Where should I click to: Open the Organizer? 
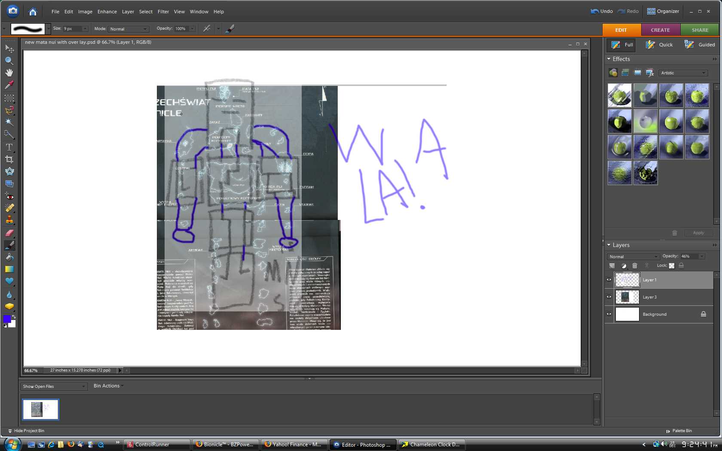point(663,11)
